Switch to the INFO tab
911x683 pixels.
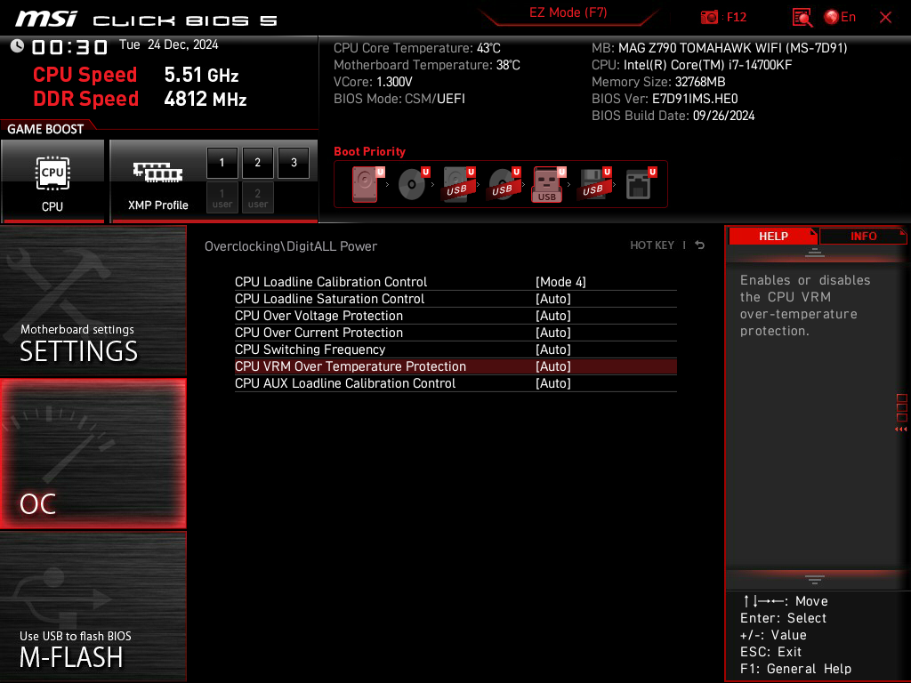[x=863, y=237]
